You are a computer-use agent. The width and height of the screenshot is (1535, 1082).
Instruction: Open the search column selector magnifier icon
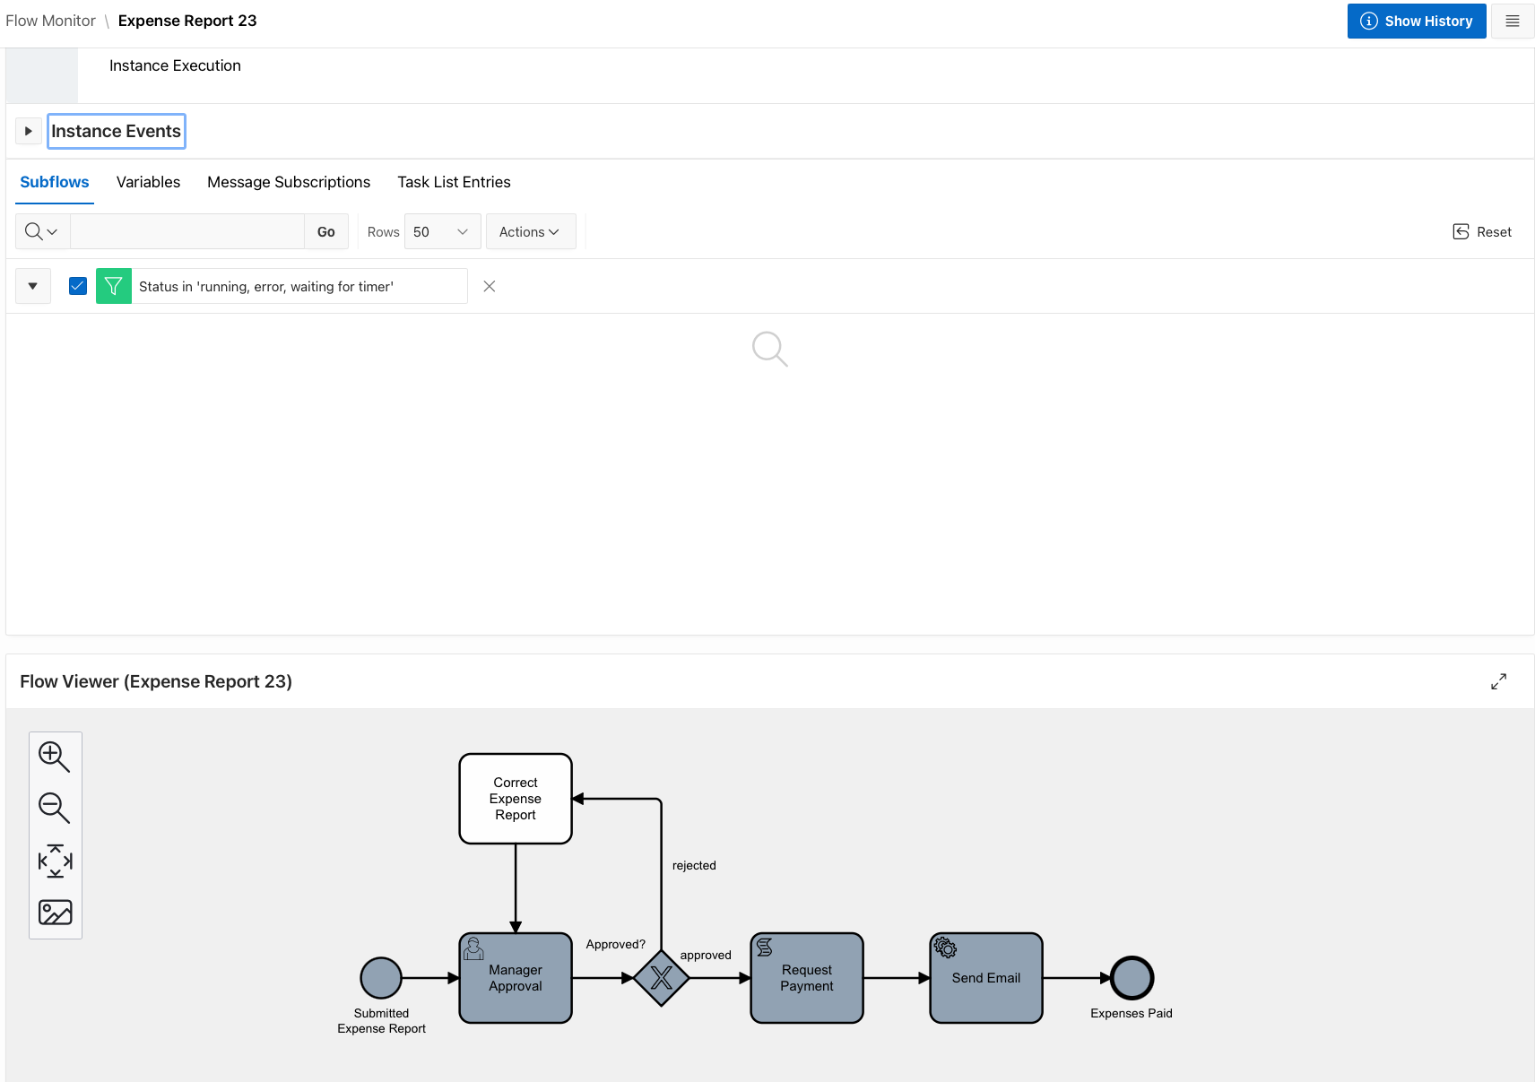(x=41, y=231)
